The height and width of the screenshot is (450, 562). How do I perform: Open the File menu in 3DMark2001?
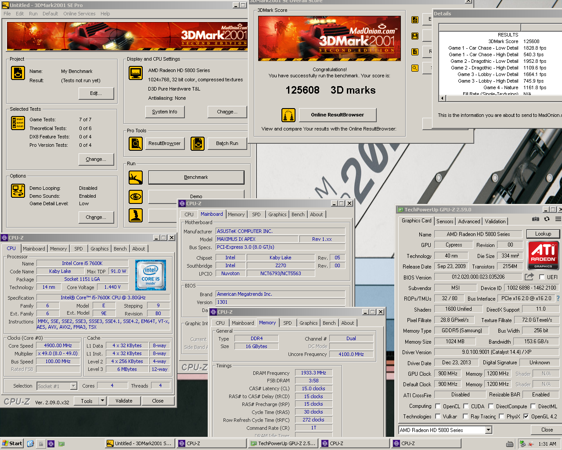7,14
